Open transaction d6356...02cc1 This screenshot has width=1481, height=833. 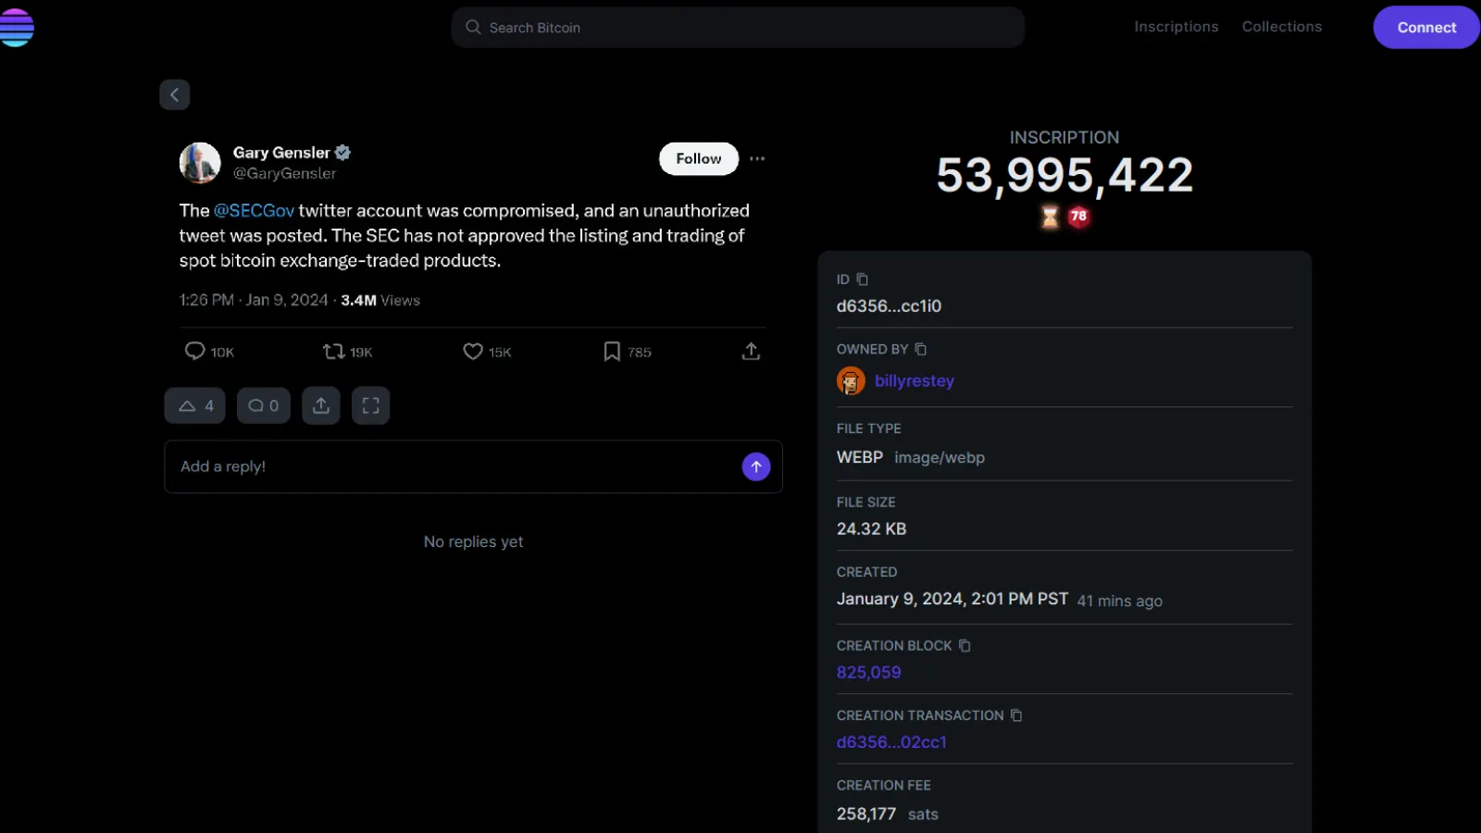(891, 742)
